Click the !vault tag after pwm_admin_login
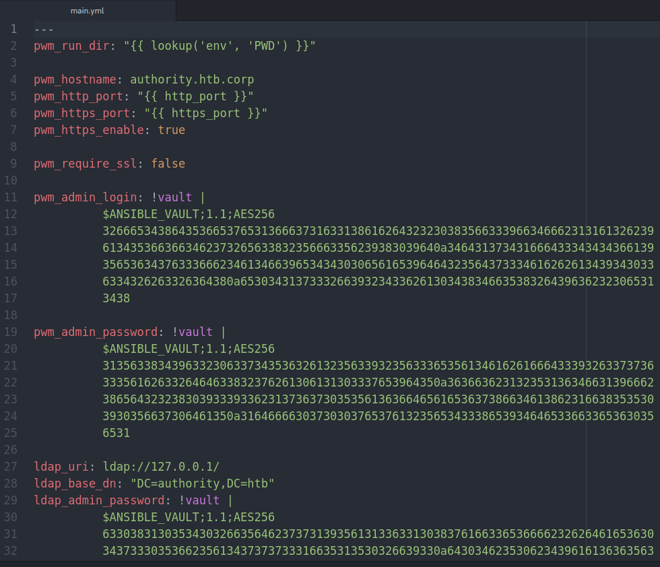The width and height of the screenshot is (660, 567). [x=171, y=197]
